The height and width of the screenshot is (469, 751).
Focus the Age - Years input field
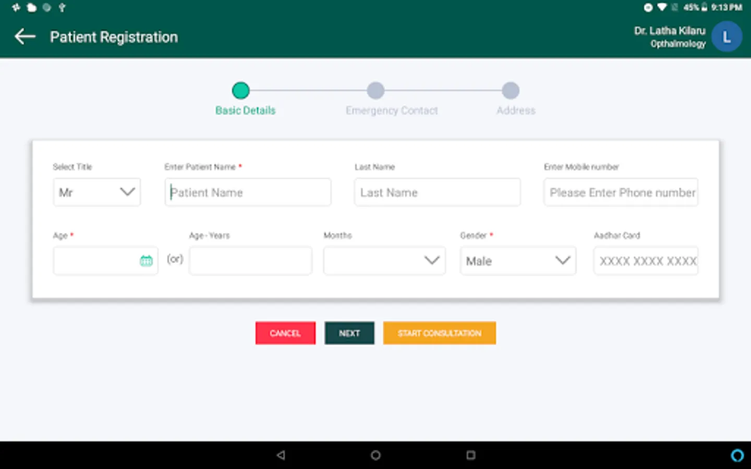(x=250, y=261)
